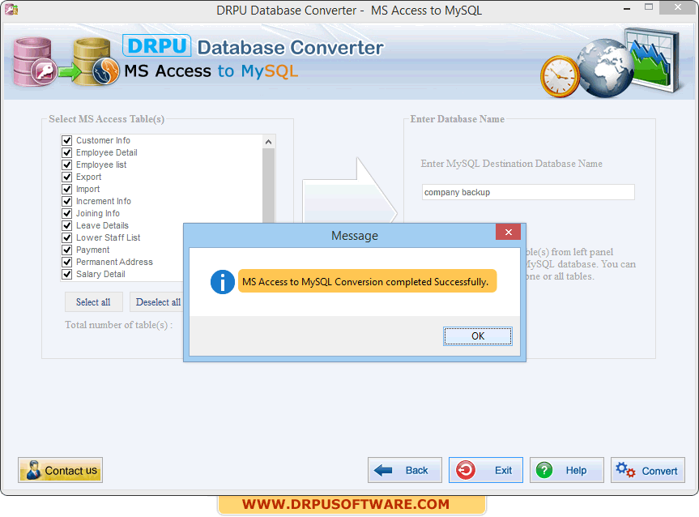Click the Exit button
Screen dimensions: 699x517
486,470
